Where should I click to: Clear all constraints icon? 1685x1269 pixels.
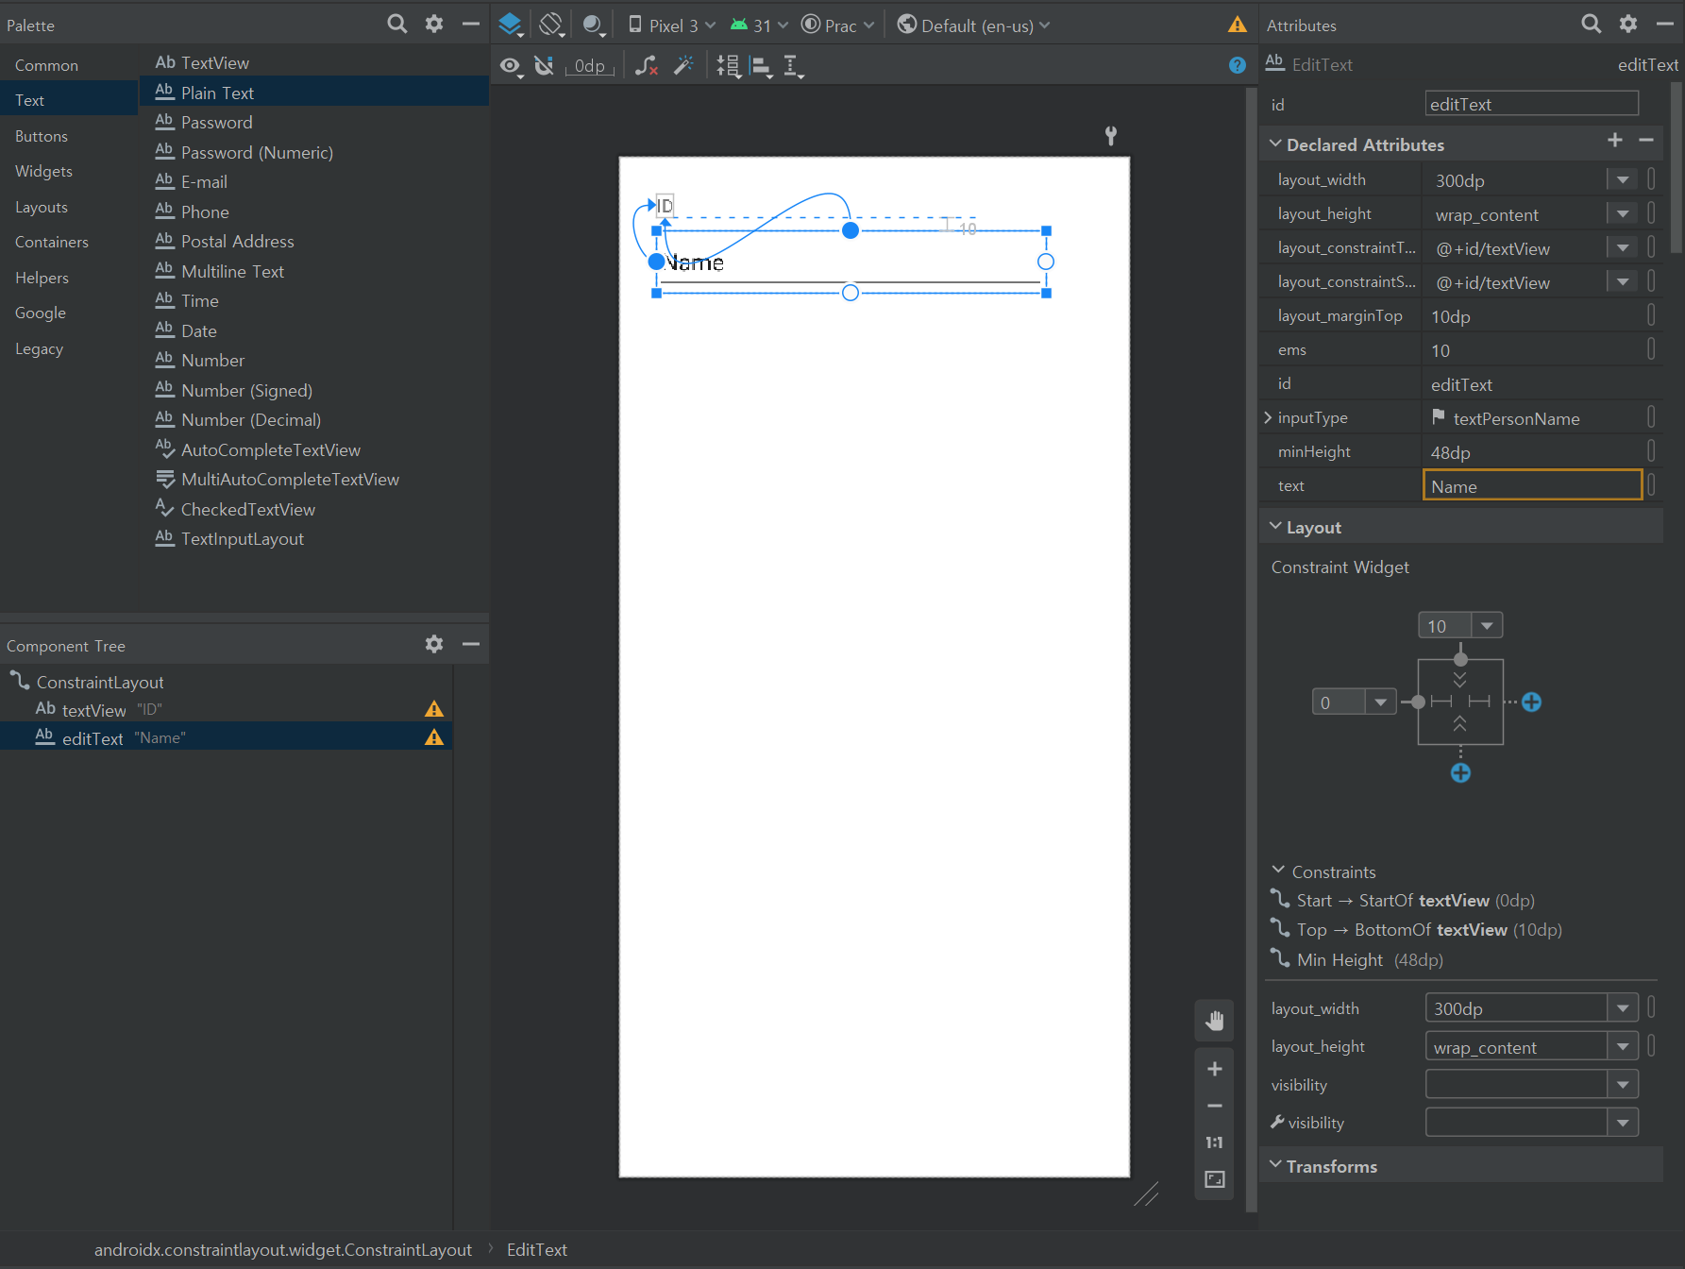[647, 66]
